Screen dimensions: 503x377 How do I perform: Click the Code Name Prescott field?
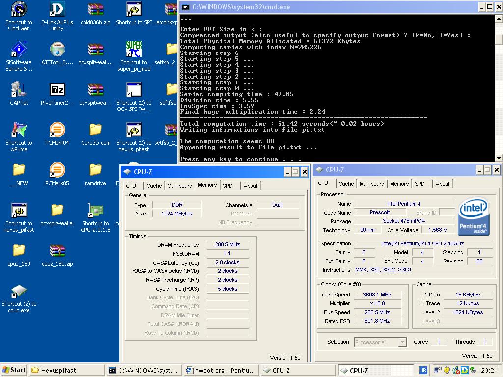(380, 212)
